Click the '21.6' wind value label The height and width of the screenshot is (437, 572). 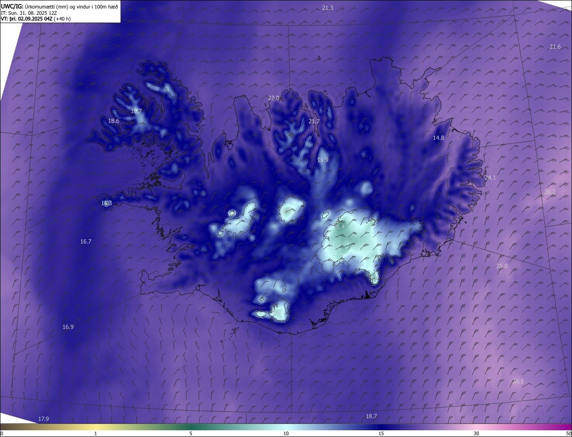555,47
